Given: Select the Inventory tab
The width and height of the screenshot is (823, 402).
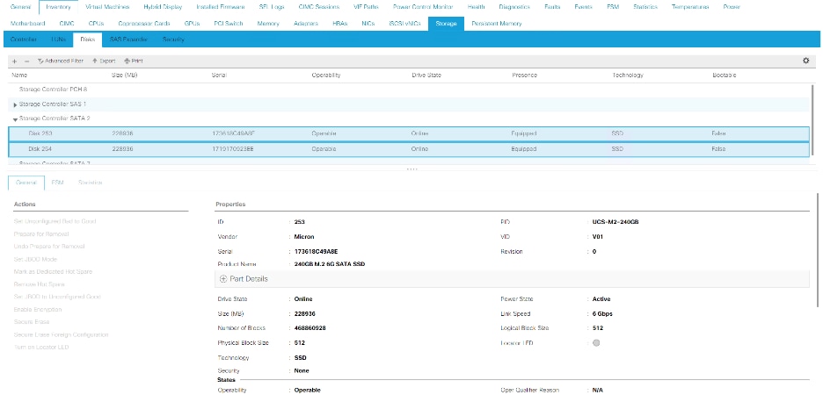Looking at the screenshot, I should (x=58, y=7).
